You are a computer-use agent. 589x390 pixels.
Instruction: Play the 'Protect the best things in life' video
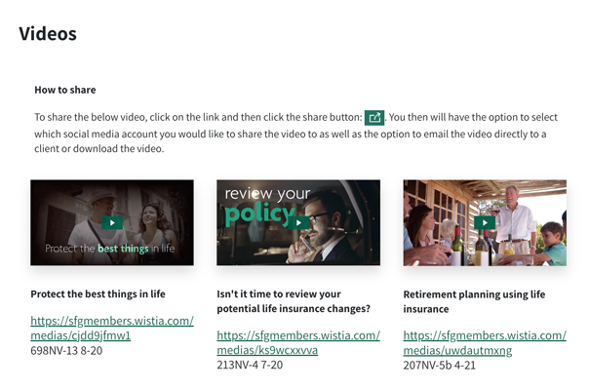tap(112, 223)
